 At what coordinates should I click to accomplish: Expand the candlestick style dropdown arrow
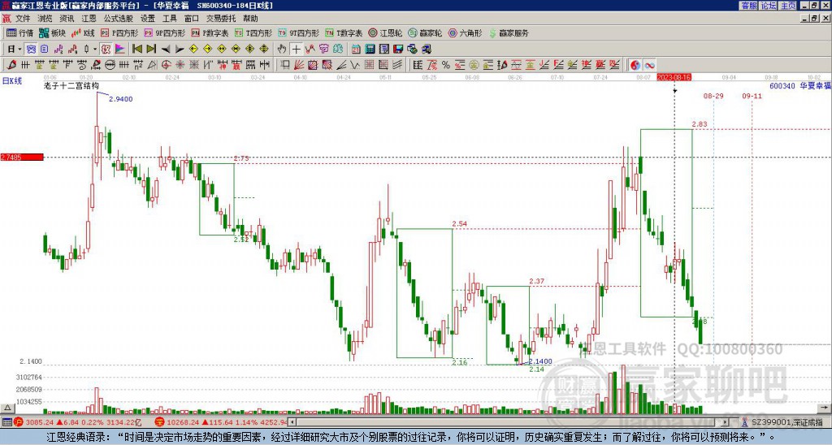(95, 50)
